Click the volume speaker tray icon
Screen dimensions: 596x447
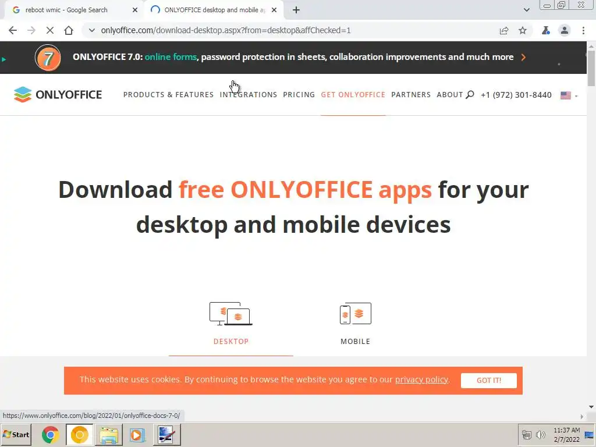[540, 434]
